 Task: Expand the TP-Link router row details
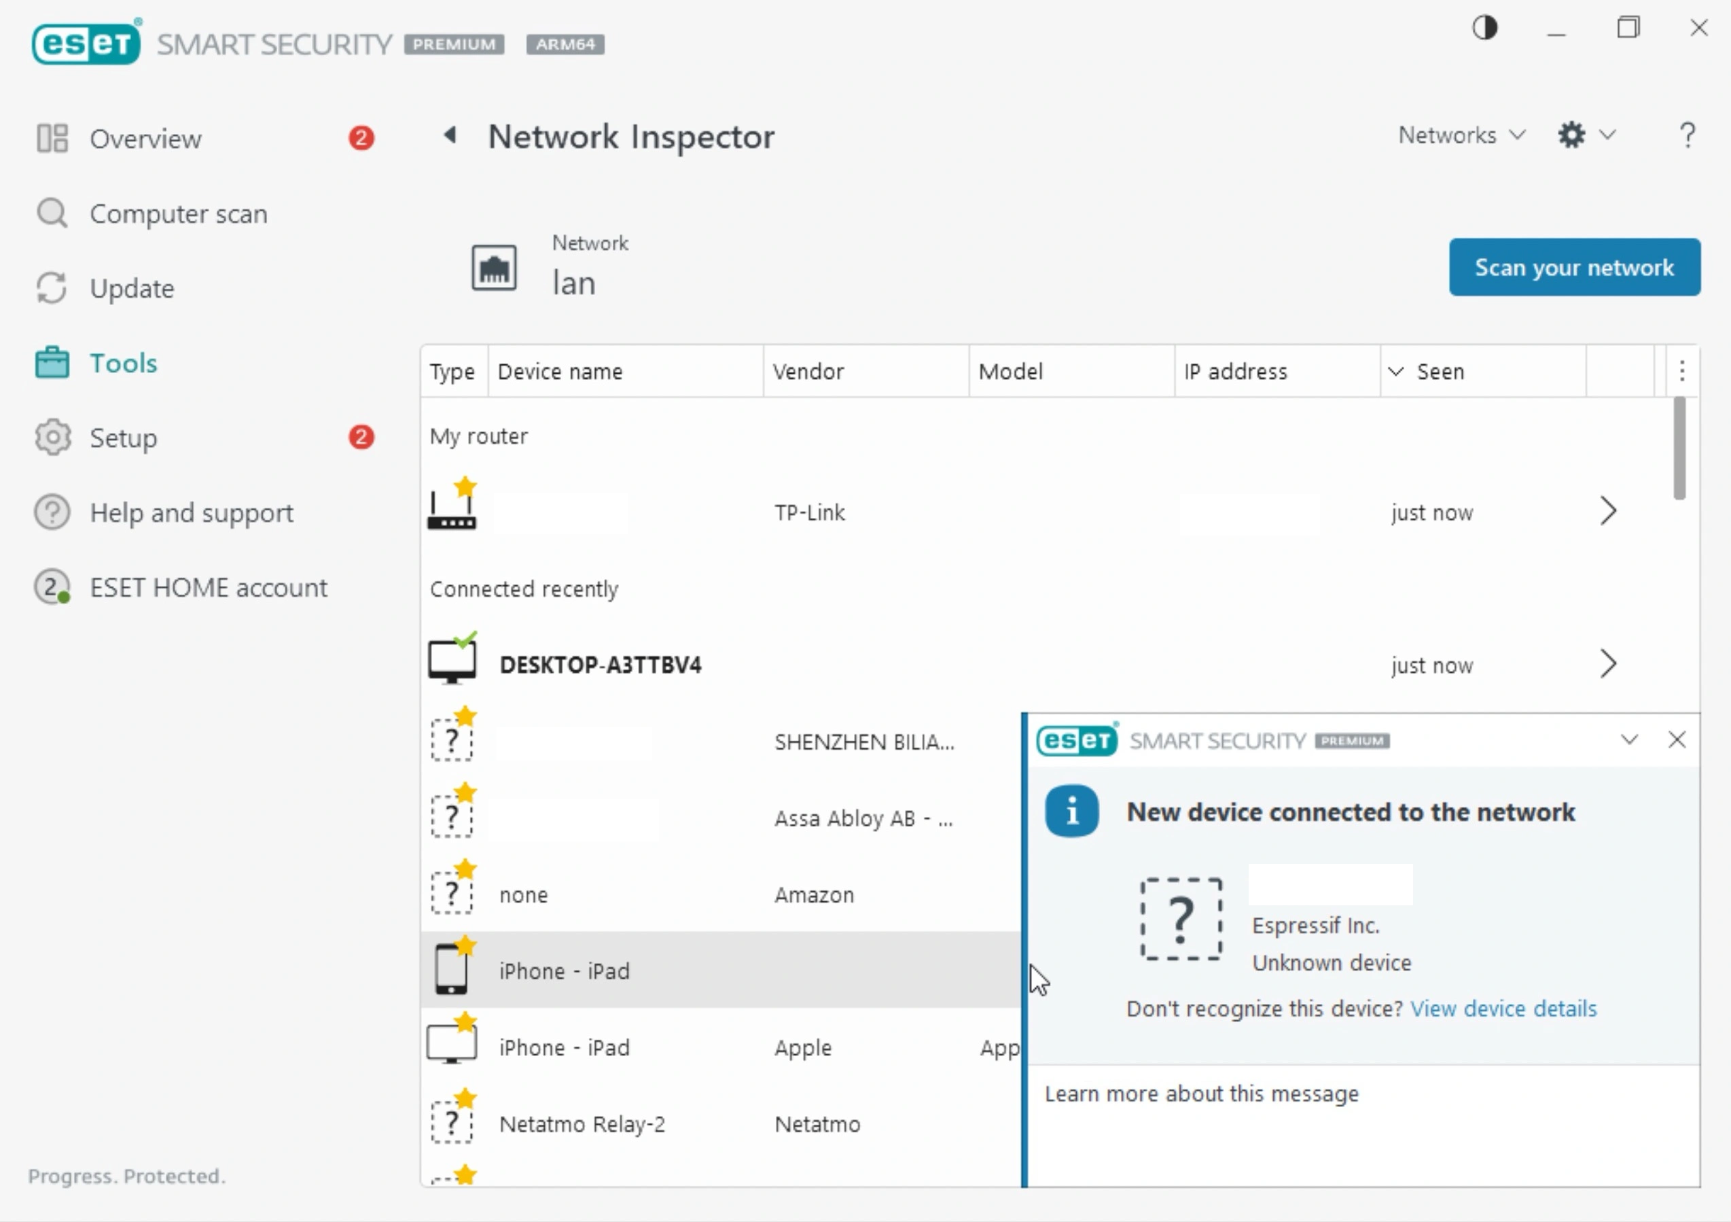click(x=1608, y=511)
